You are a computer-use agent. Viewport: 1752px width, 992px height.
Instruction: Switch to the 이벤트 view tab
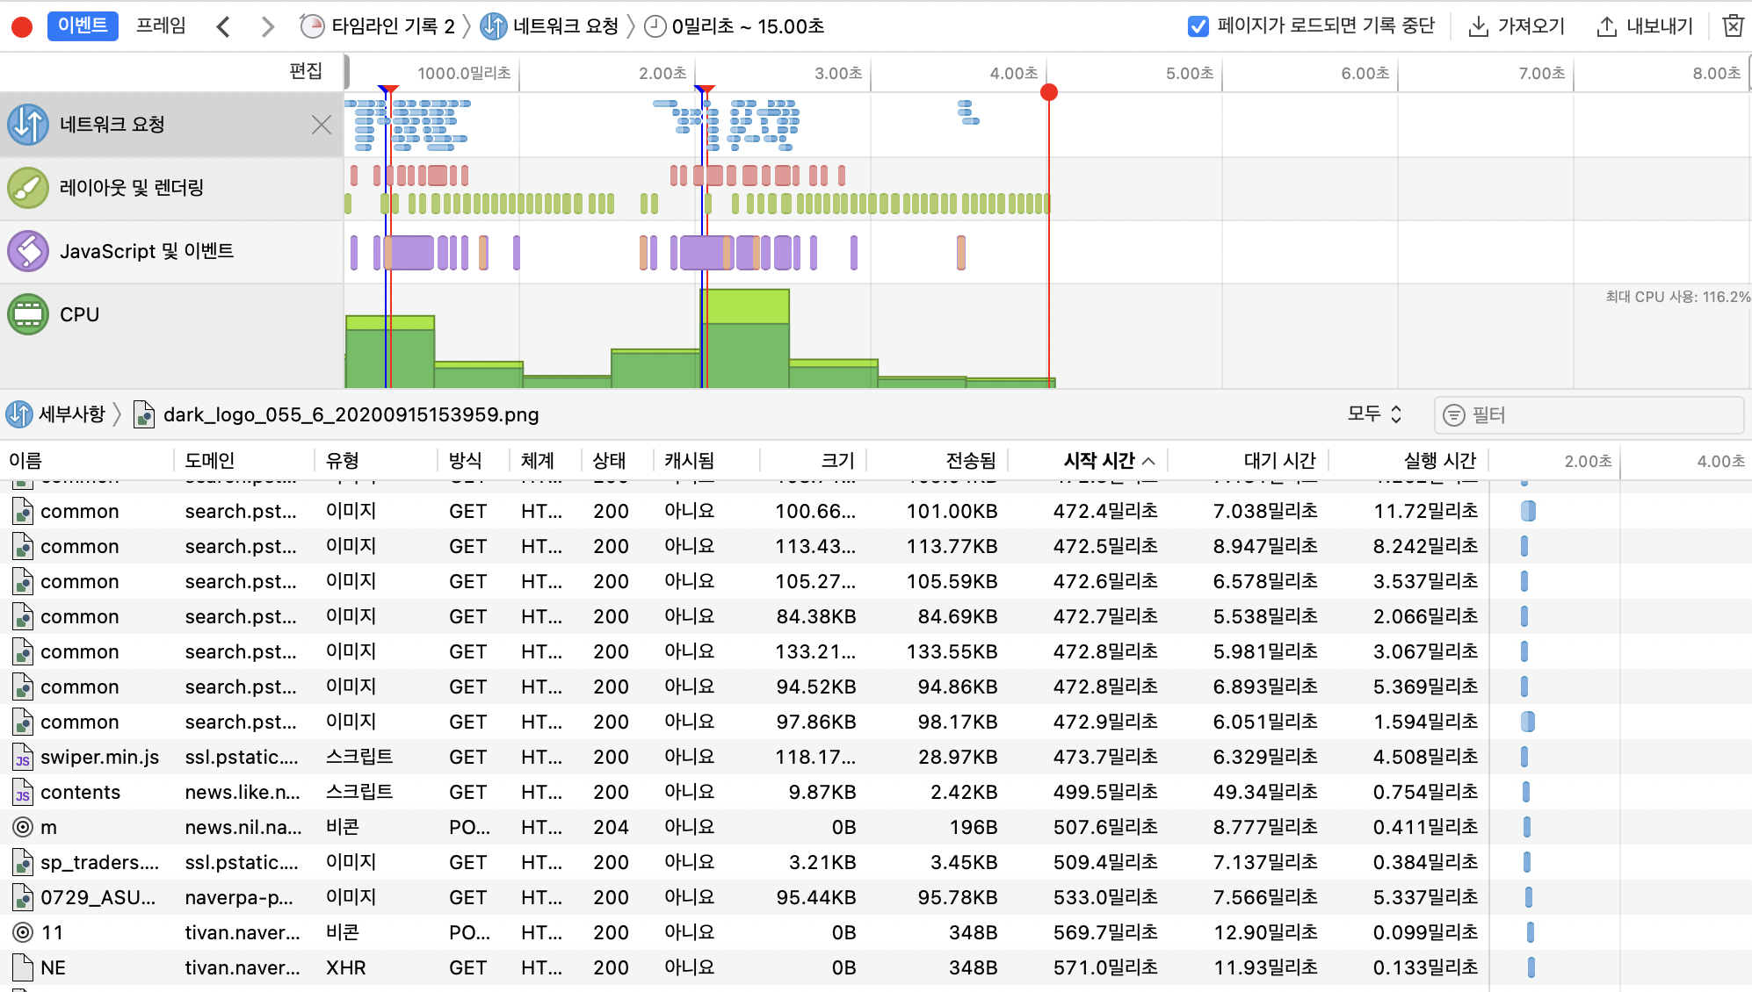[82, 25]
